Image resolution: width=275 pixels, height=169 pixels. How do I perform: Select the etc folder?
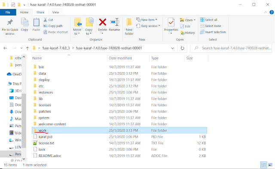[119, 86]
